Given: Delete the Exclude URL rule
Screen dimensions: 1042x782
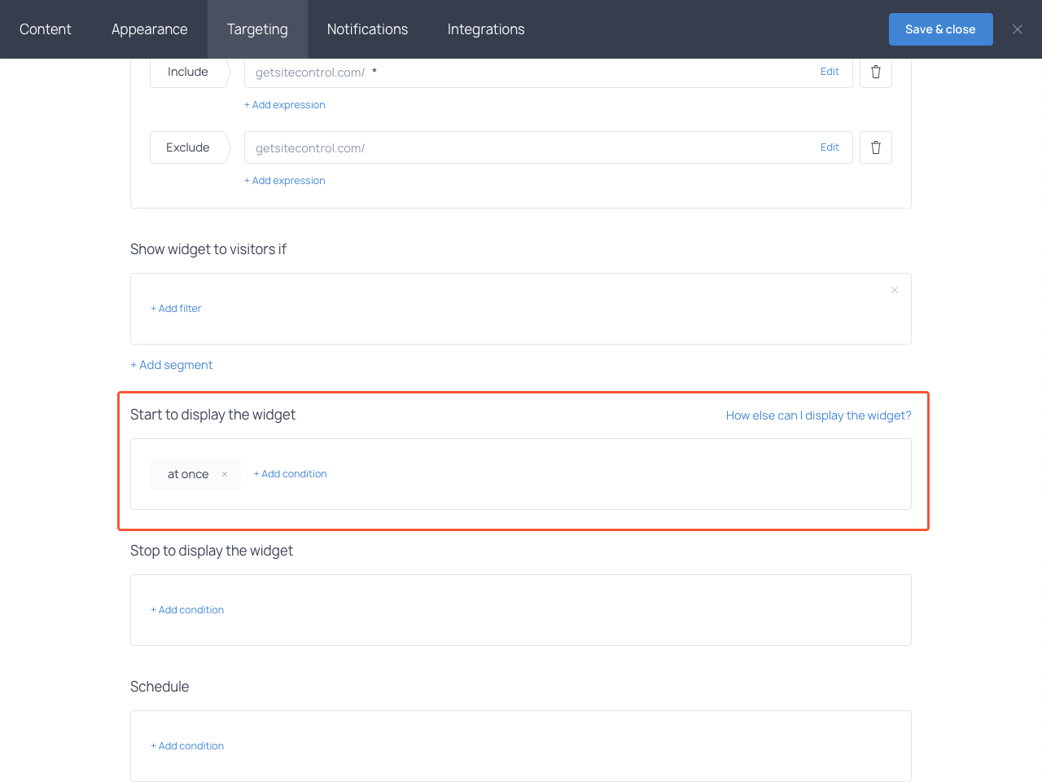Looking at the screenshot, I should [875, 147].
